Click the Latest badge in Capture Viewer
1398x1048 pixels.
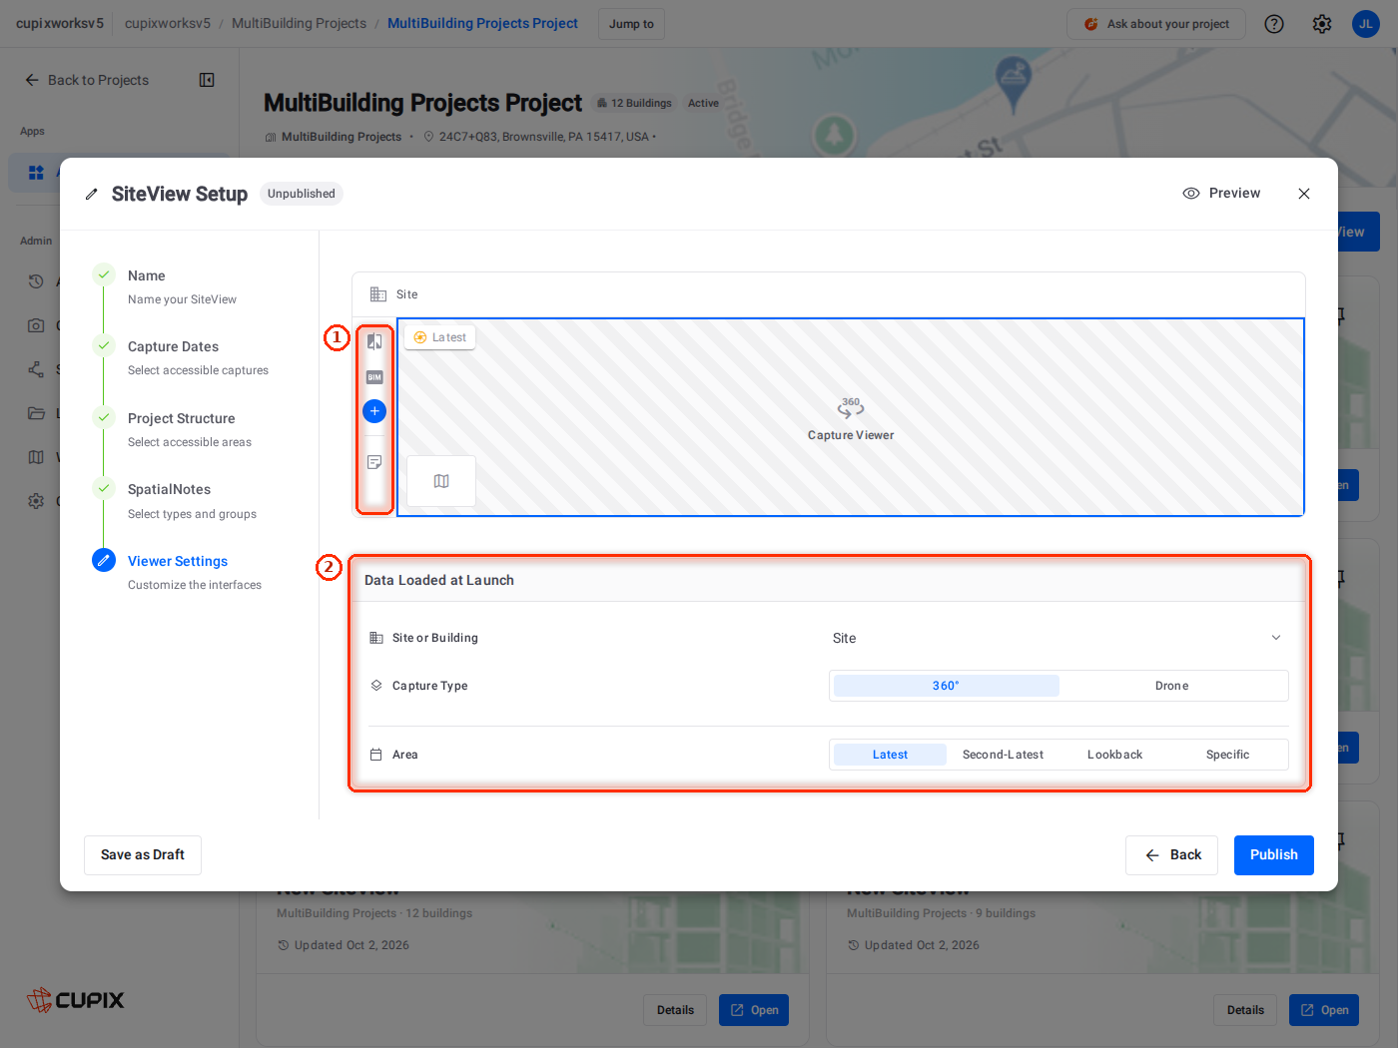pyautogui.click(x=440, y=337)
